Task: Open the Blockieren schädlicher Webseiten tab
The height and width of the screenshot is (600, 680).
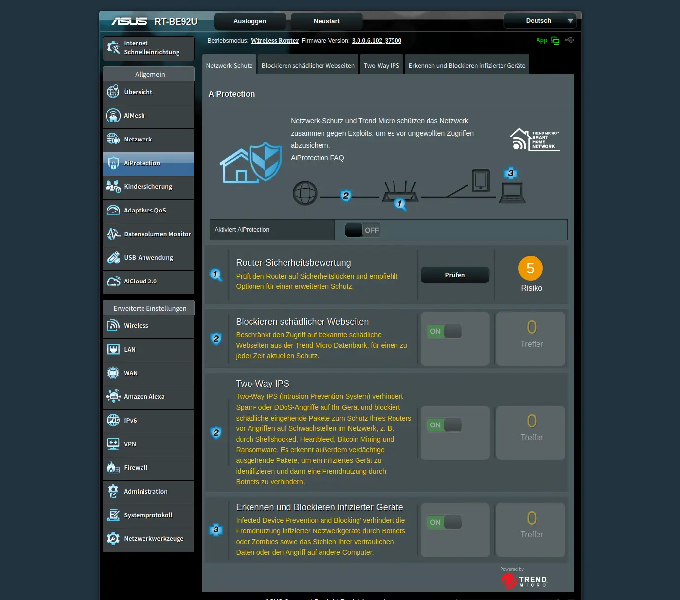Action: click(x=308, y=66)
